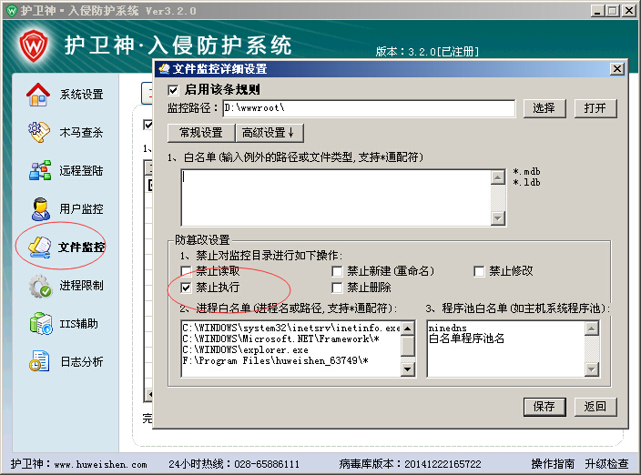Click the red shield W logo
The image size is (641, 475).
pyautogui.click(x=34, y=45)
